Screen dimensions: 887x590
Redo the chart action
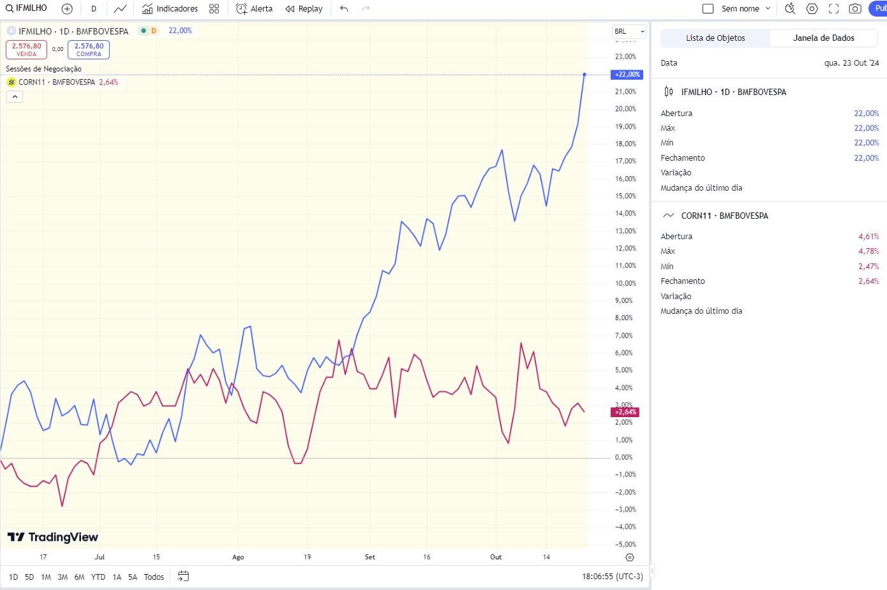tap(366, 9)
